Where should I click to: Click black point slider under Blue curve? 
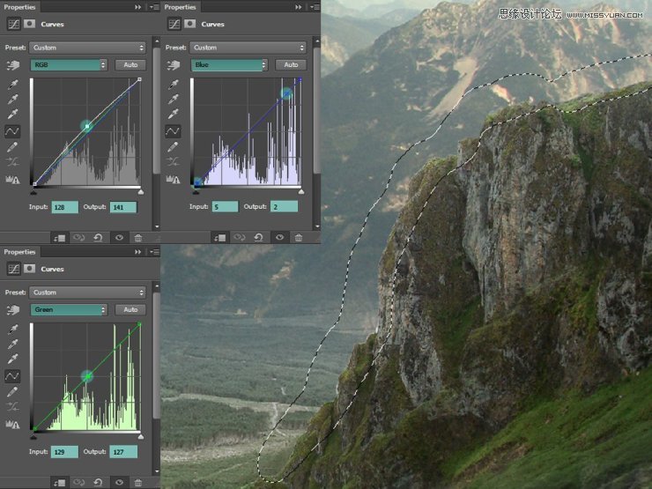click(x=196, y=192)
